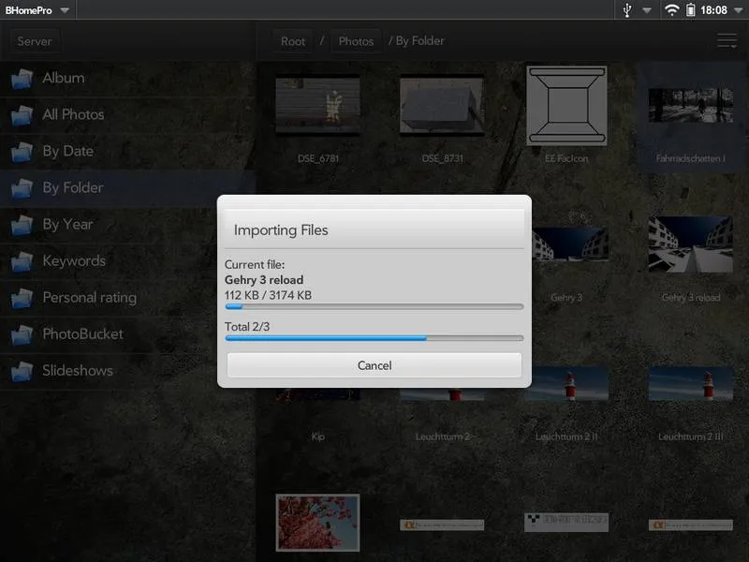Click the Keywords folder icon
749x562 pixels.
(22, 261)
